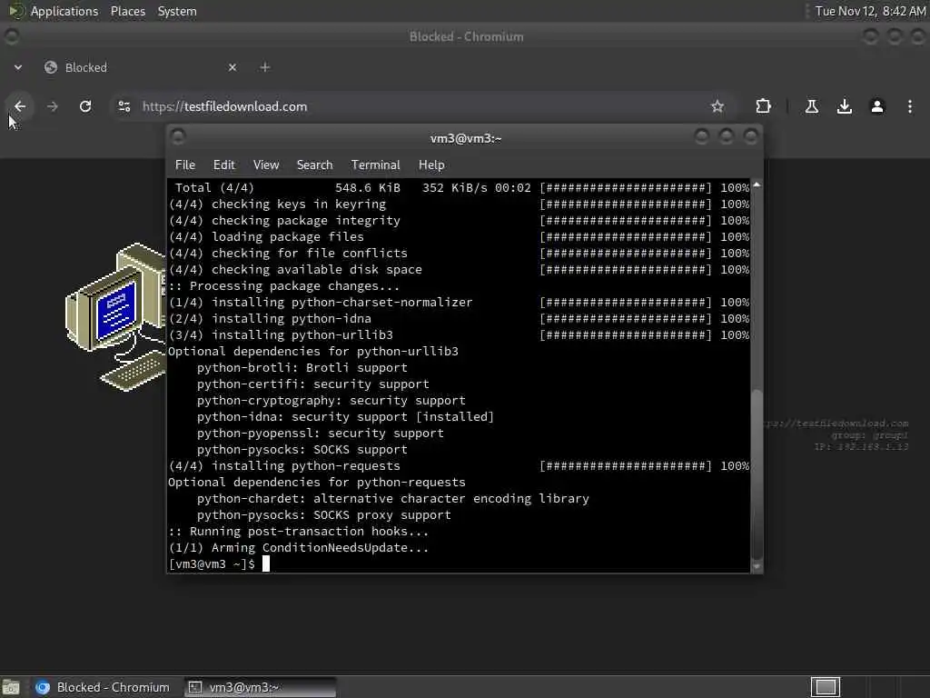Screen dimensions: 930x698
Task: Go back in Chromium
Action: [20, 106]
